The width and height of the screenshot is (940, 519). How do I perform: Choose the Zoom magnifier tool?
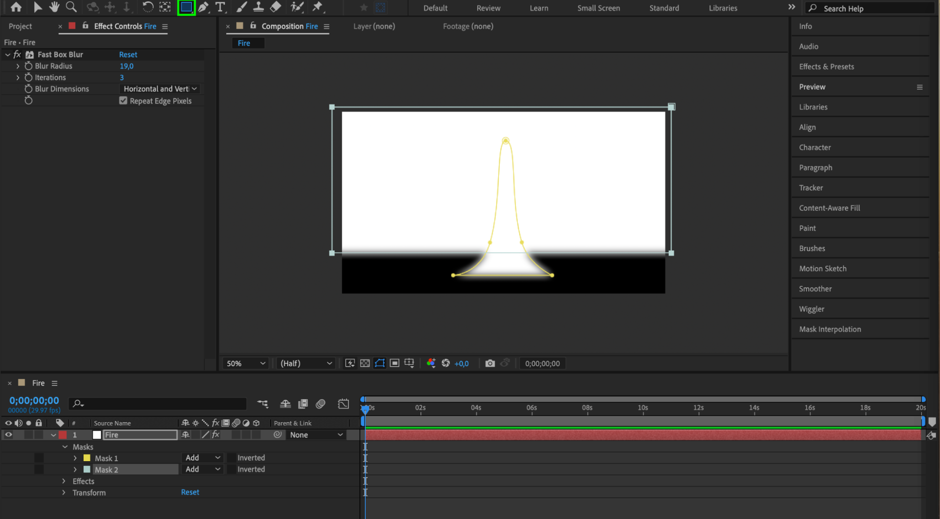click(x=71, y=7)
